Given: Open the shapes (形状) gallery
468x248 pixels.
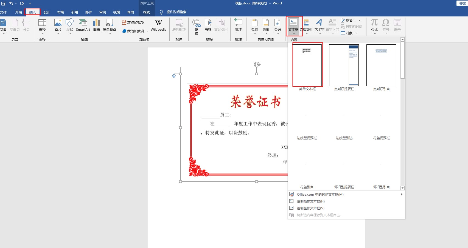Looking at the screenshot, I should pyautogui.click(x=70, y=26).
